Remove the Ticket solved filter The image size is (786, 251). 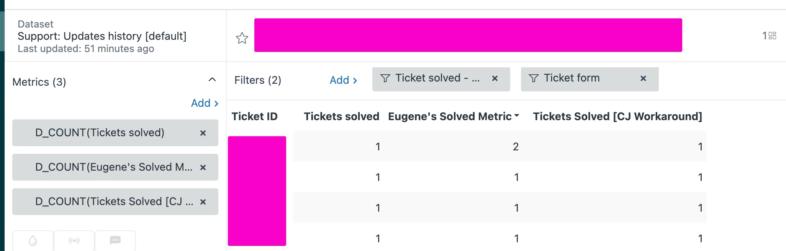(495, 78)
